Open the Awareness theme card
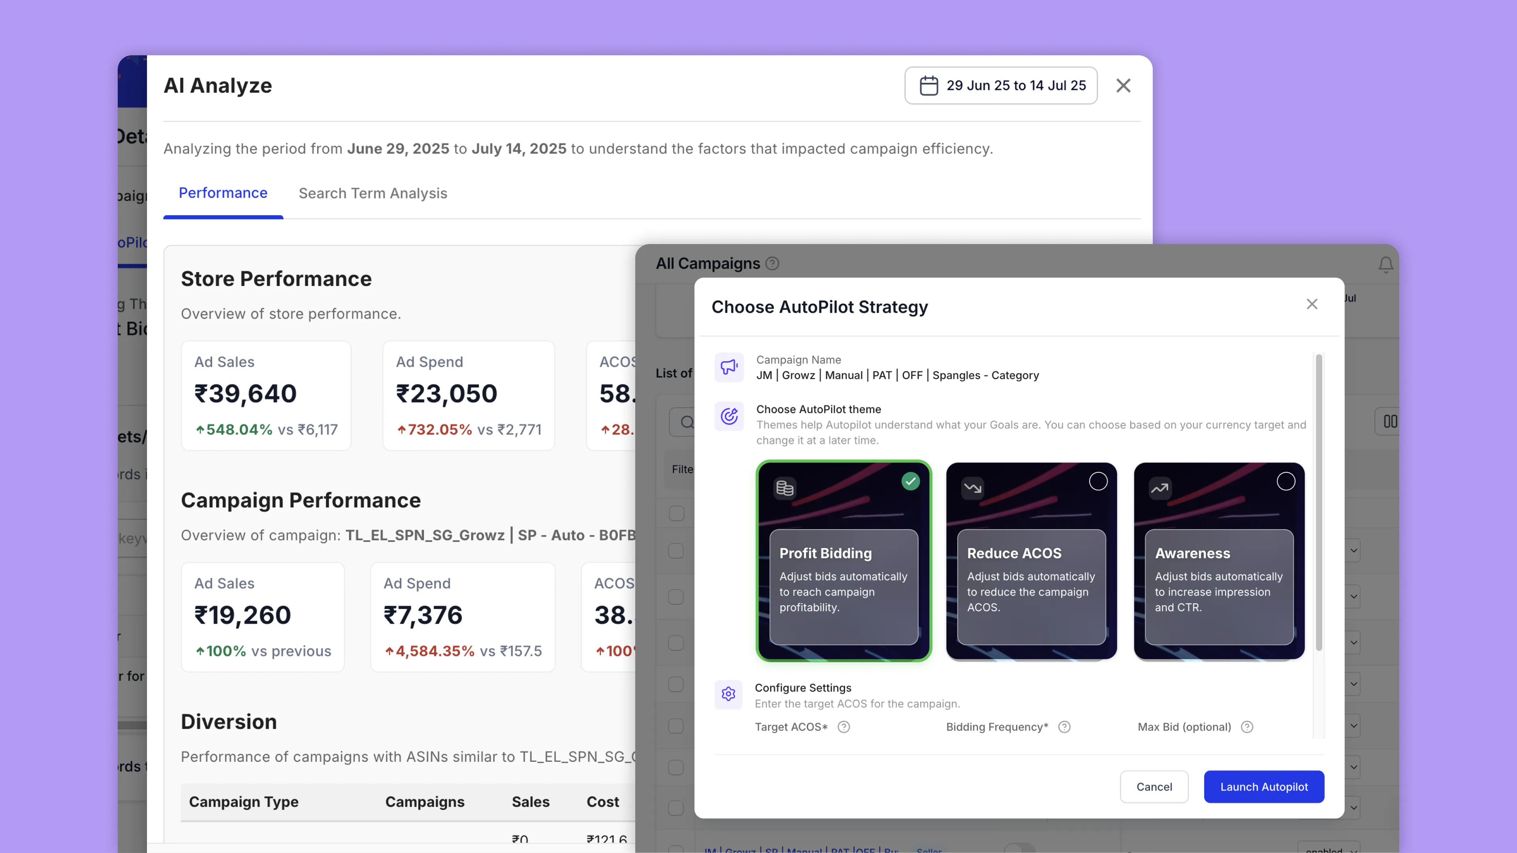Viewport: 1517px width, 853px height. point(1219,561)
